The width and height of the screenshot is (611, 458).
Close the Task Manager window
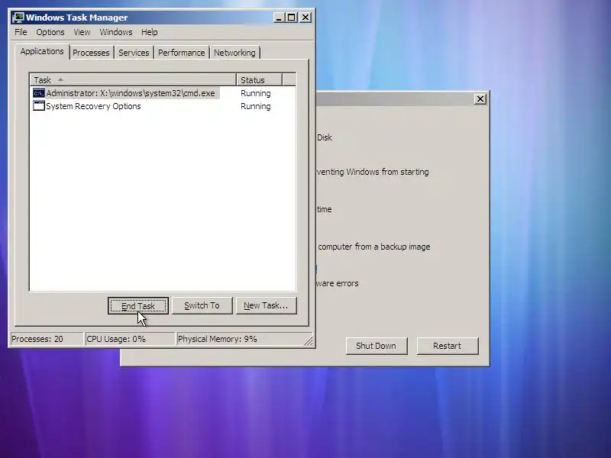click(305, 18)
